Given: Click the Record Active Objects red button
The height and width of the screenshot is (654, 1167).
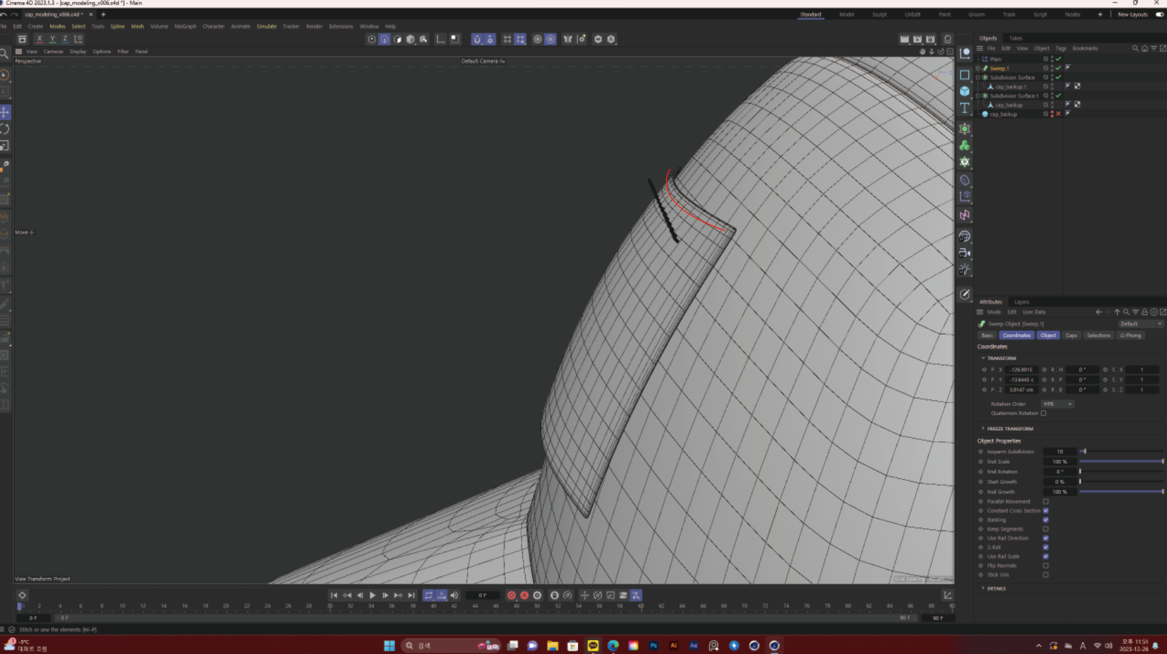Looking at the screenshot, I should point(511,595).
